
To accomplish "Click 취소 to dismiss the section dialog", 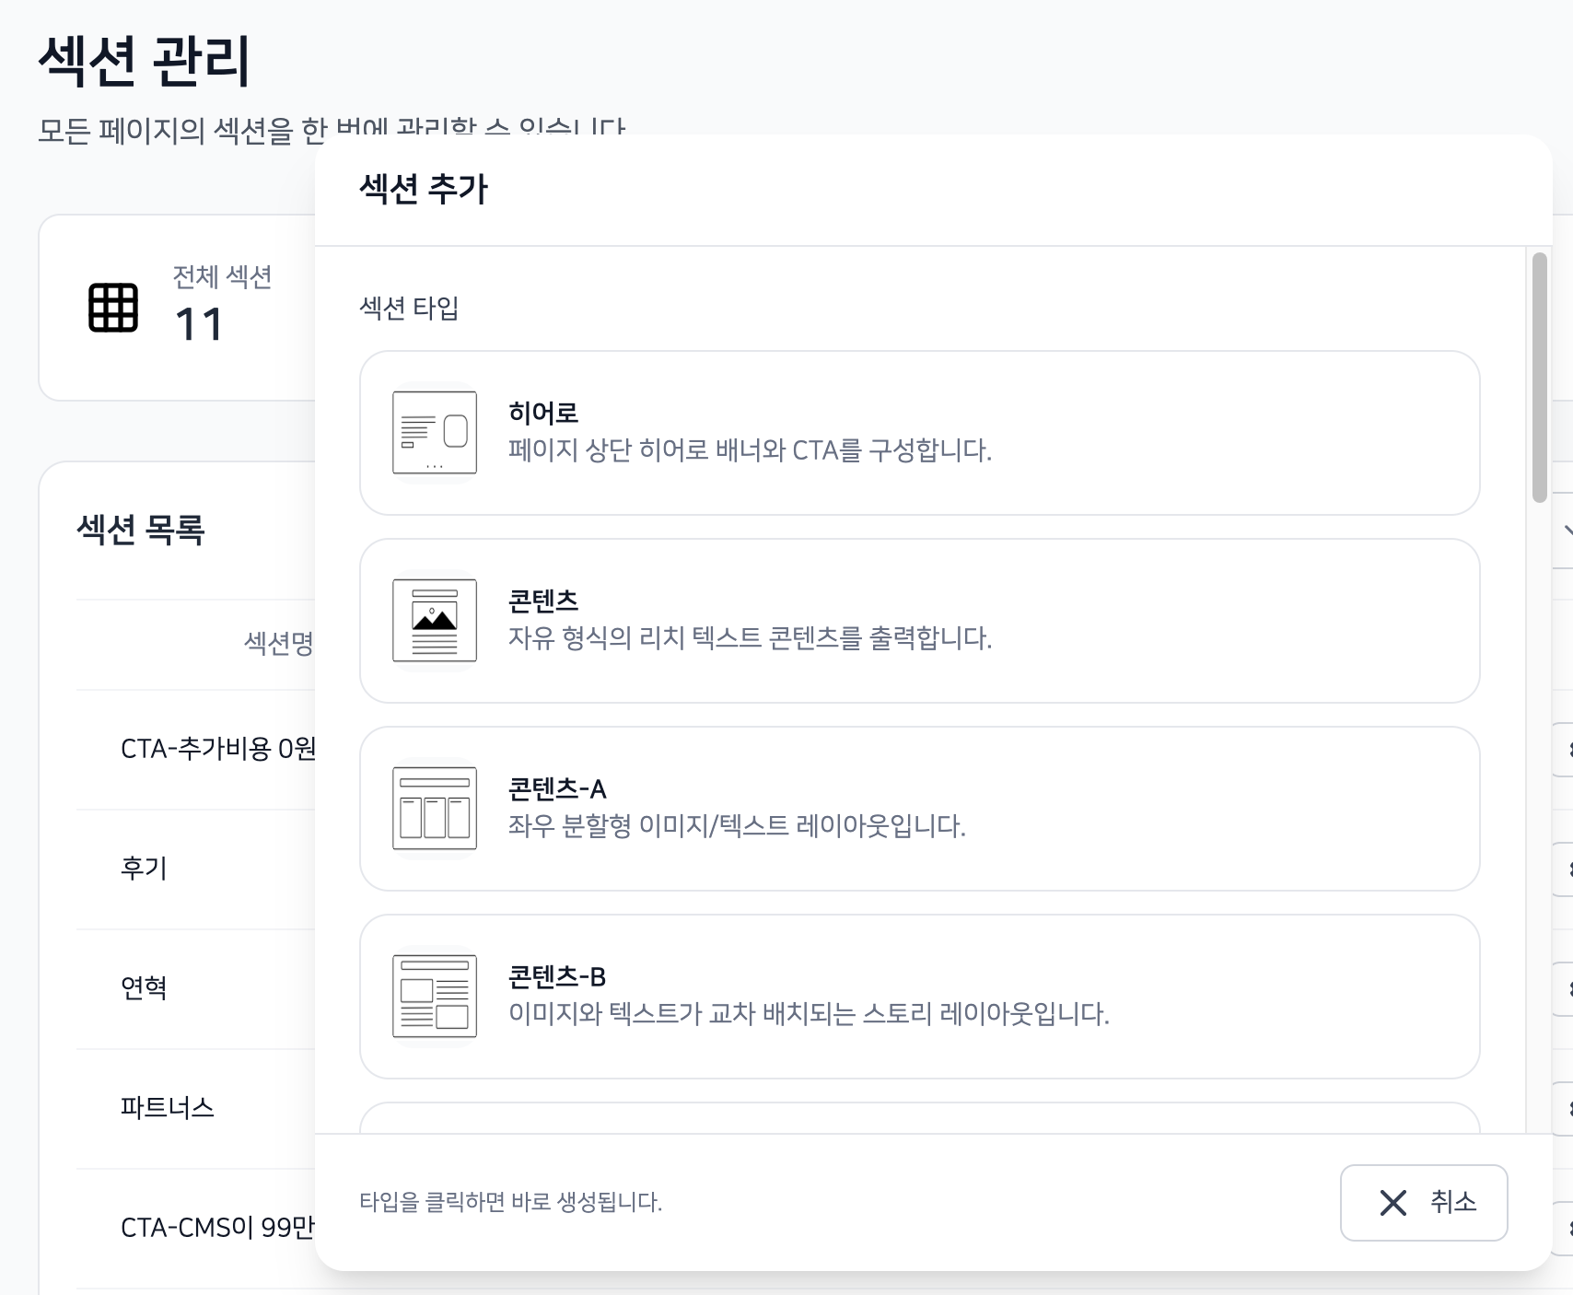I will point(1423,1202).
